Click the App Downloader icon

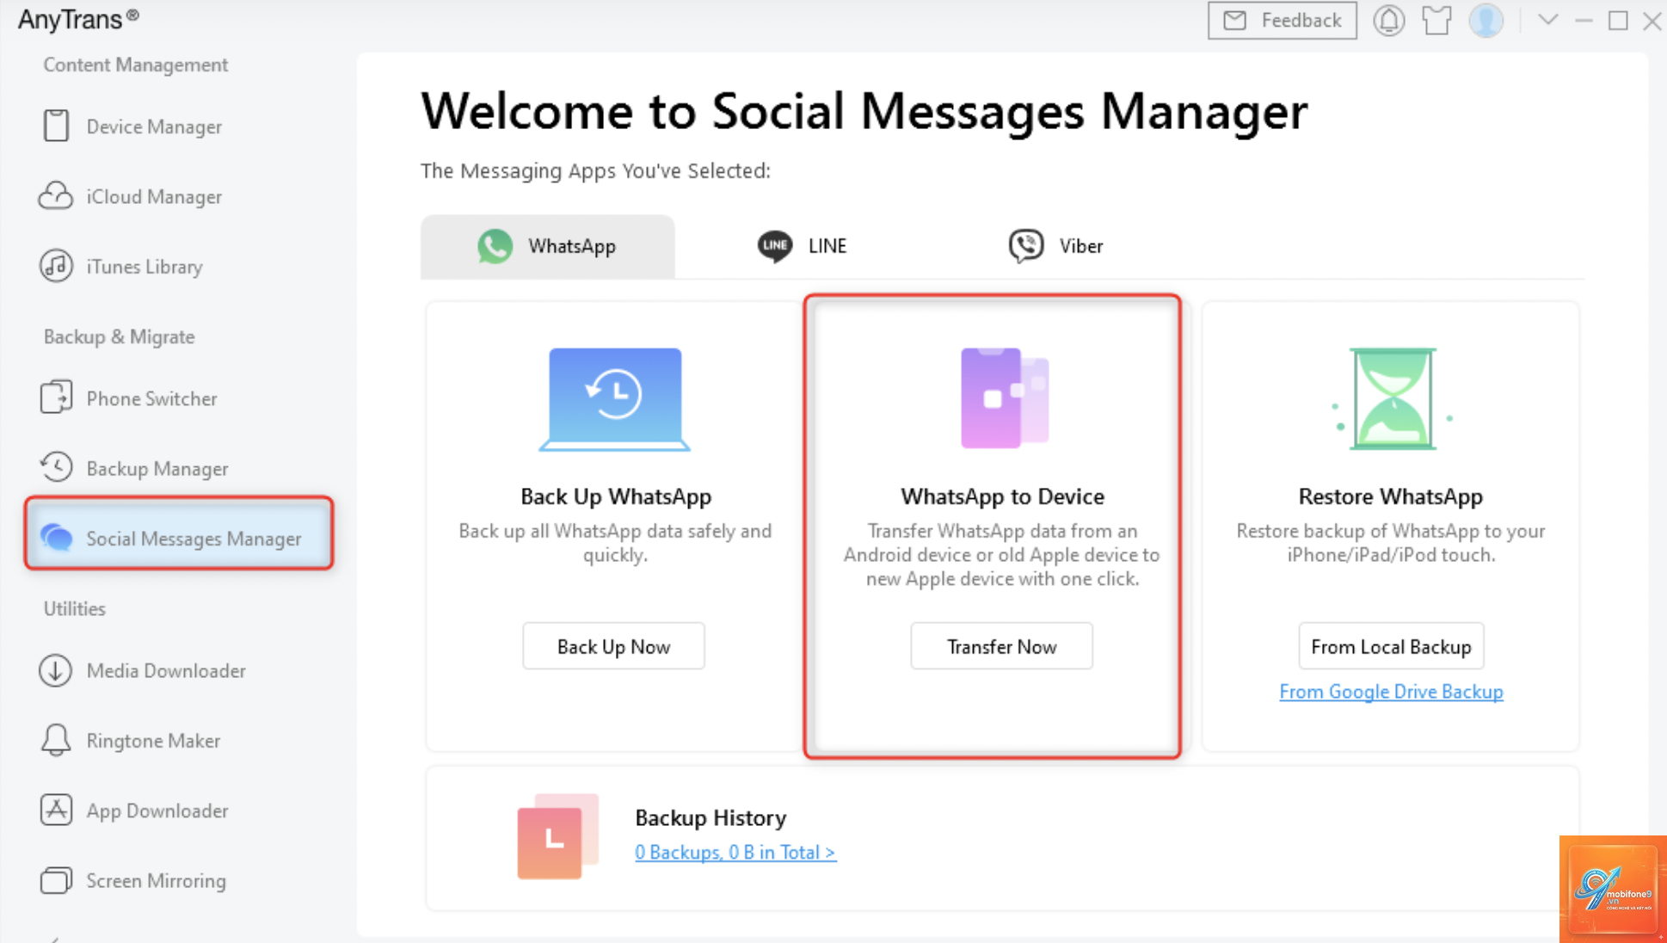point(56,810)
